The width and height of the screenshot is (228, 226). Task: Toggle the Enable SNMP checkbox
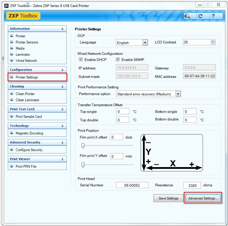[118, 59]
